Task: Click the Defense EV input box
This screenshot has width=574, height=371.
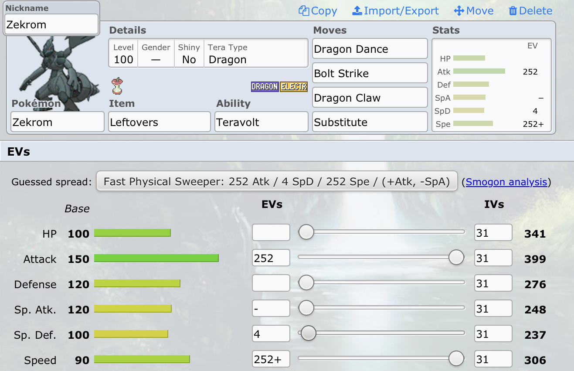Action: 271,283
